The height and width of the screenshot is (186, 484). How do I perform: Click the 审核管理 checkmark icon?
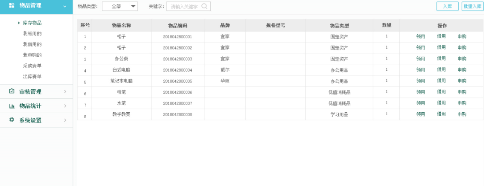(x=12, y=92)
